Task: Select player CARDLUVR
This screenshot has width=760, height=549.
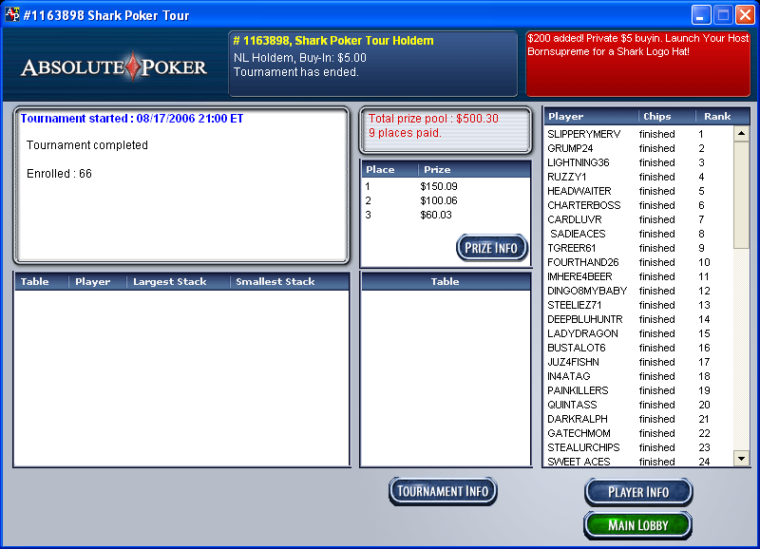Action: tap(638, 219)
